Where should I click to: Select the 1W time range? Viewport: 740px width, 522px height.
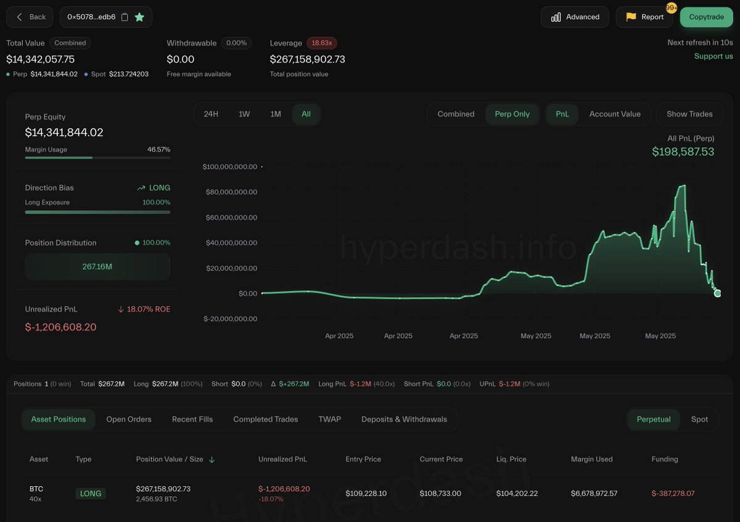[x=244, y=114]
